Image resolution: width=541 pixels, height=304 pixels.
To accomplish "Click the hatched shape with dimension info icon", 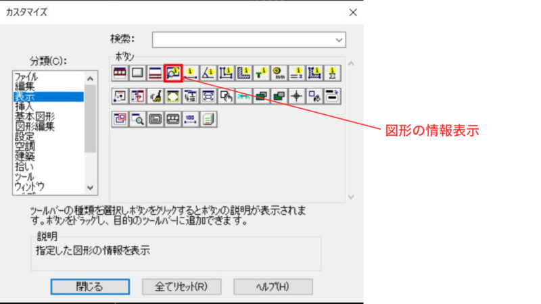I will coord(314,73).
